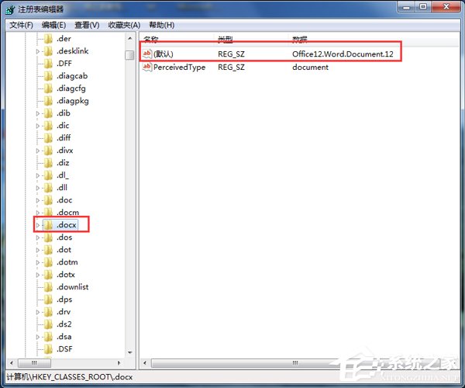Click the .dll folder icon

48,188
